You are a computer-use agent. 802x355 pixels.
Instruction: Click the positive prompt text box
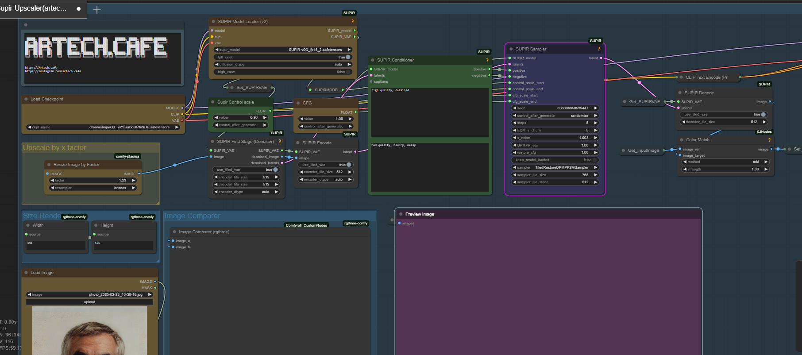429,113
